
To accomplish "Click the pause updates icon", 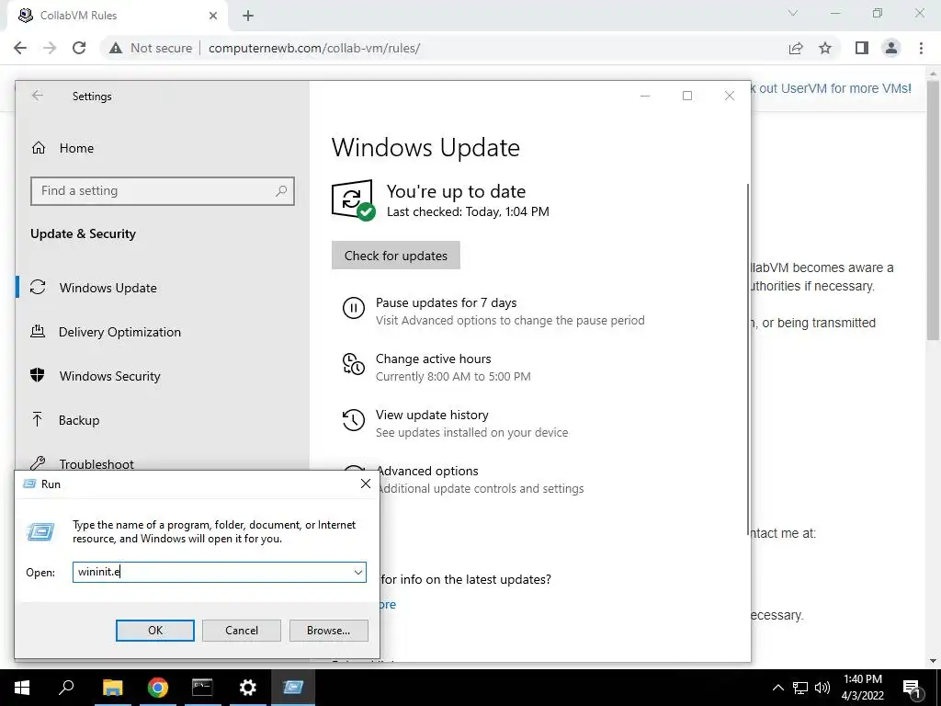I will 354,308.
